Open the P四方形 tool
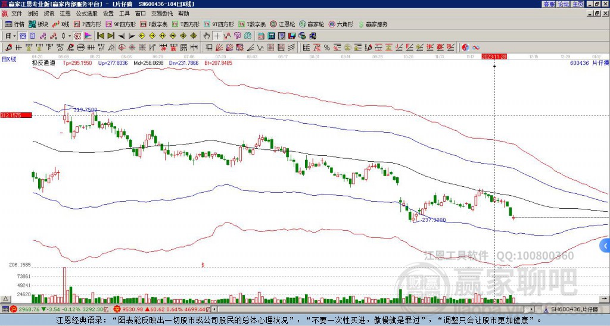The height and width of the screenshot is (326, 610). tap(88, 24)
